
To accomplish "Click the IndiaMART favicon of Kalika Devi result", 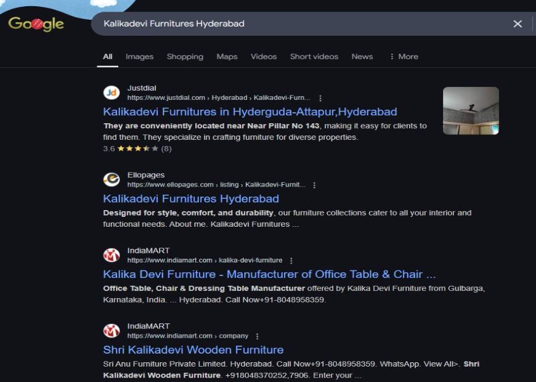I will pyautogui.click(x=112, y=255).
